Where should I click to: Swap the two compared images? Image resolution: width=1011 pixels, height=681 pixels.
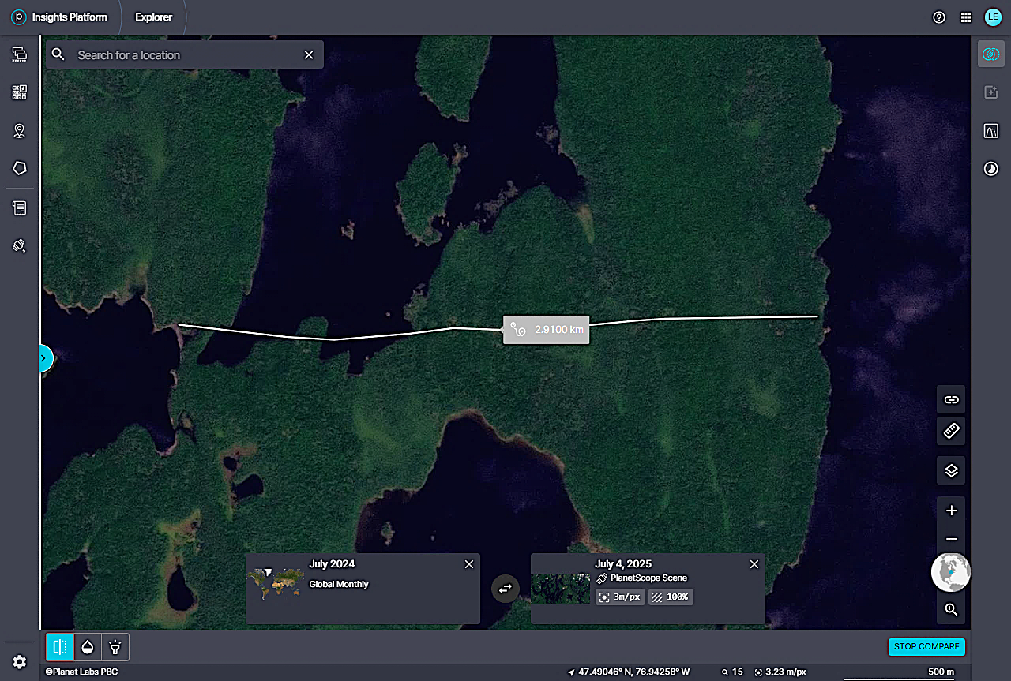tap(505, 588)
